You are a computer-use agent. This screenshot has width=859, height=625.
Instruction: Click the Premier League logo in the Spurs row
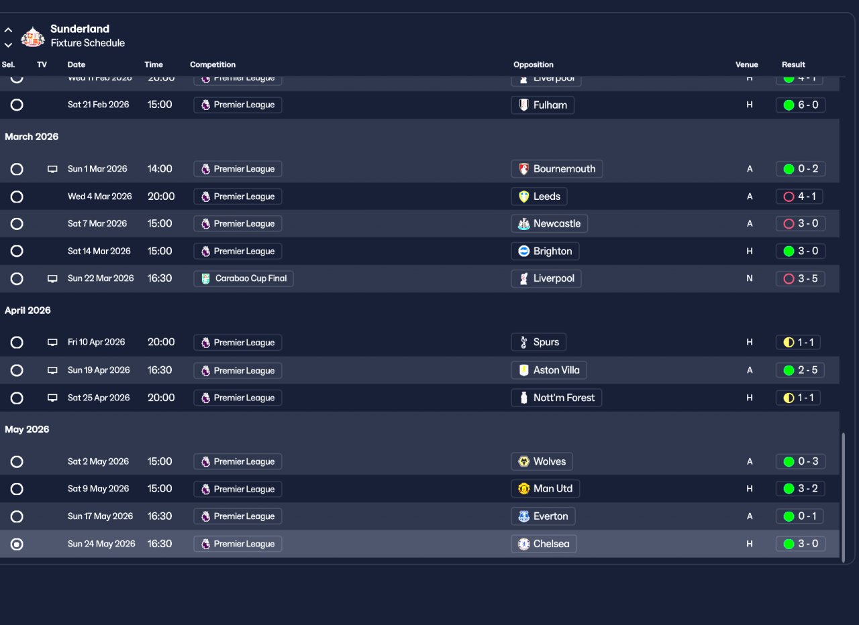pos(205,343)
